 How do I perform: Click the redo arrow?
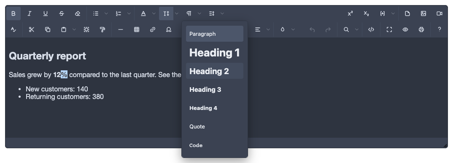coord(328,29)
